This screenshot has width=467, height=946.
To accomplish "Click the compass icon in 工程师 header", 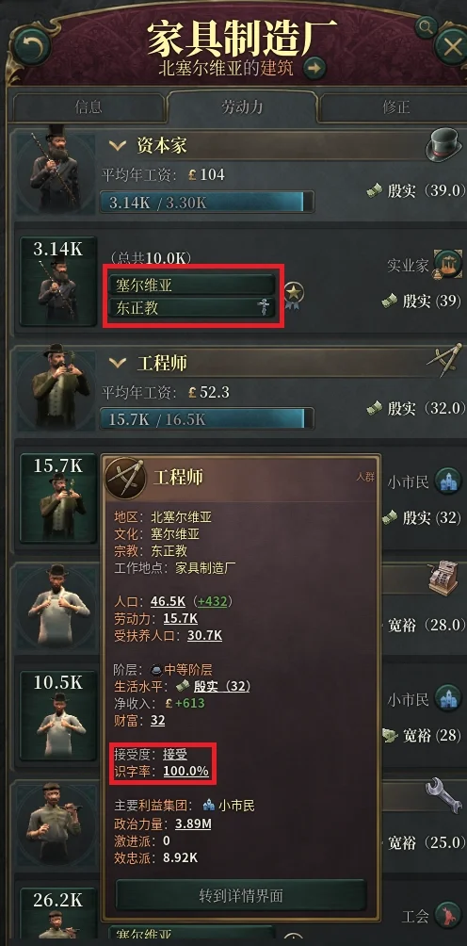I will [444, 363].
